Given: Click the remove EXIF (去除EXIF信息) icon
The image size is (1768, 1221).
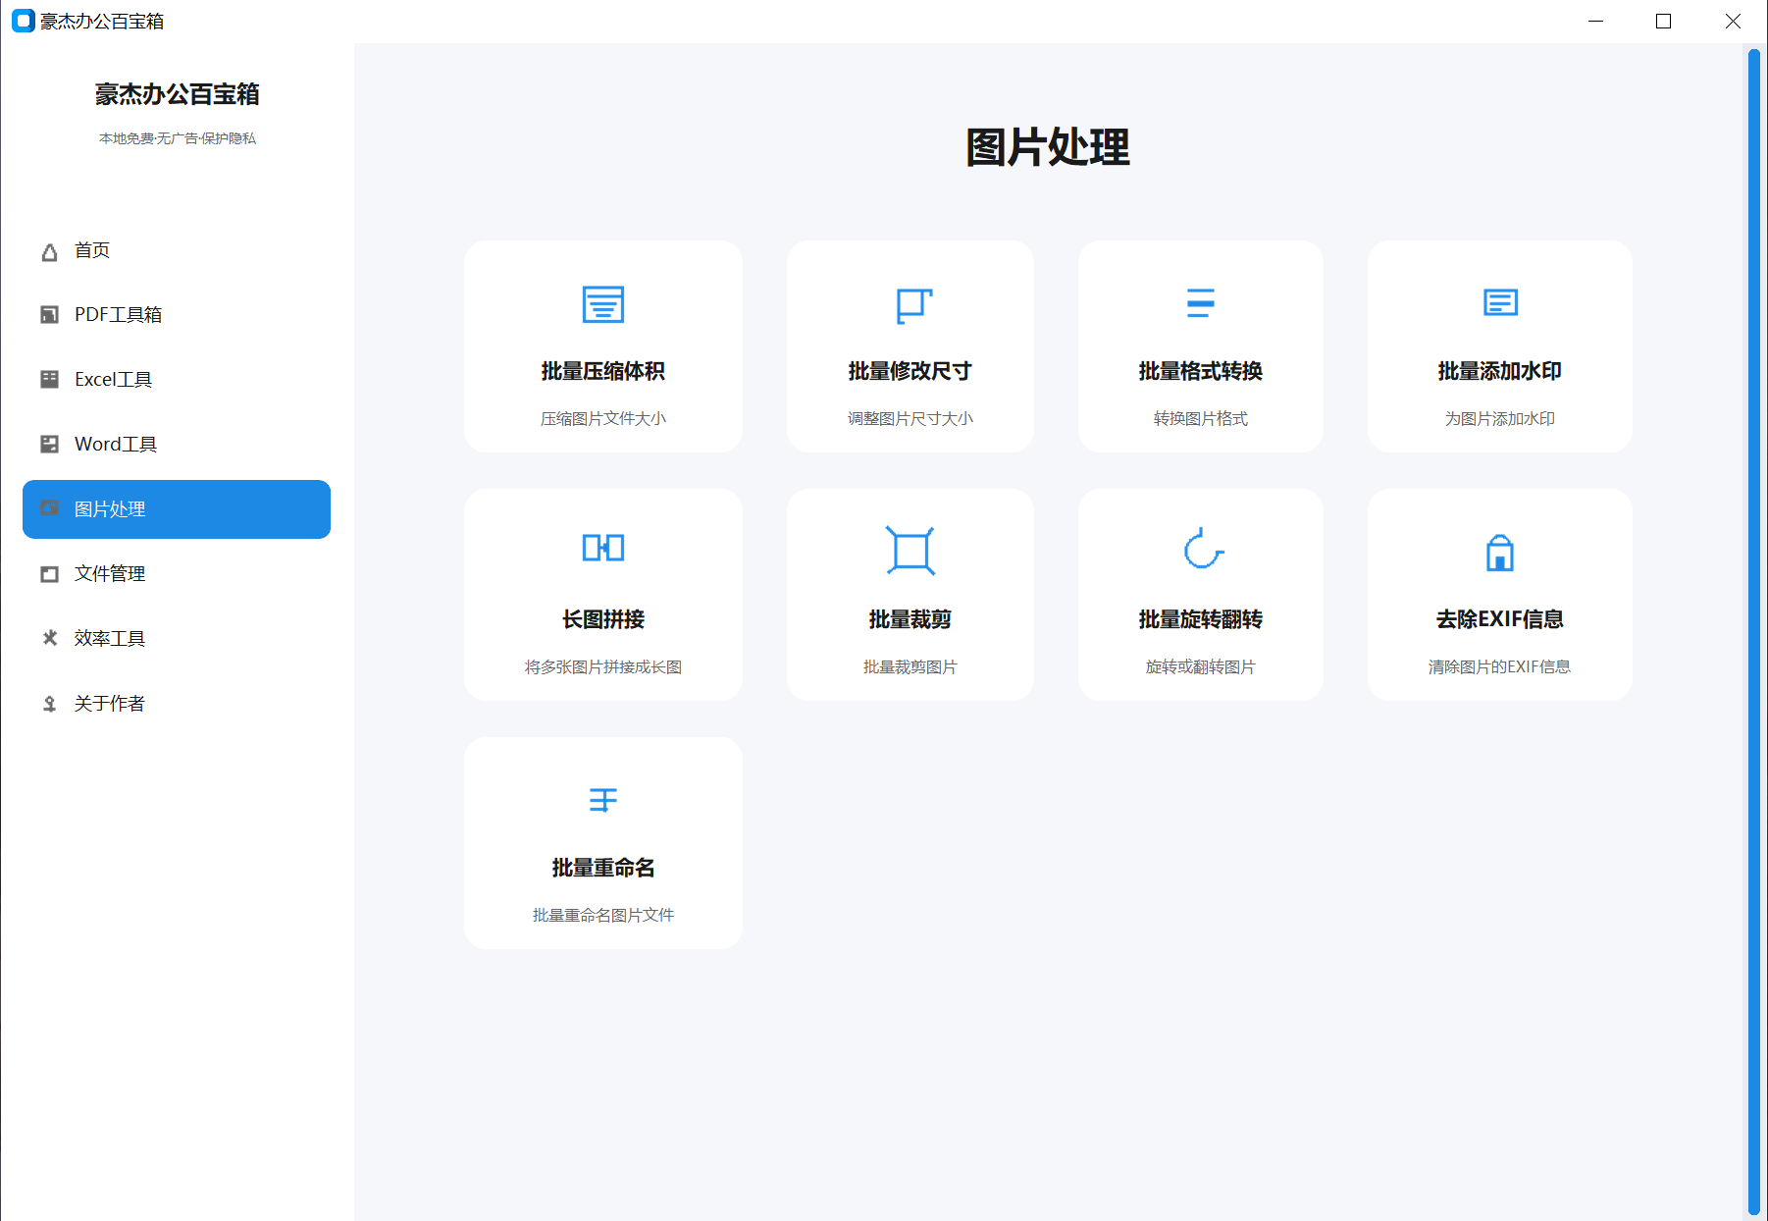Looking at the screenshot, I should point(1500,553).
